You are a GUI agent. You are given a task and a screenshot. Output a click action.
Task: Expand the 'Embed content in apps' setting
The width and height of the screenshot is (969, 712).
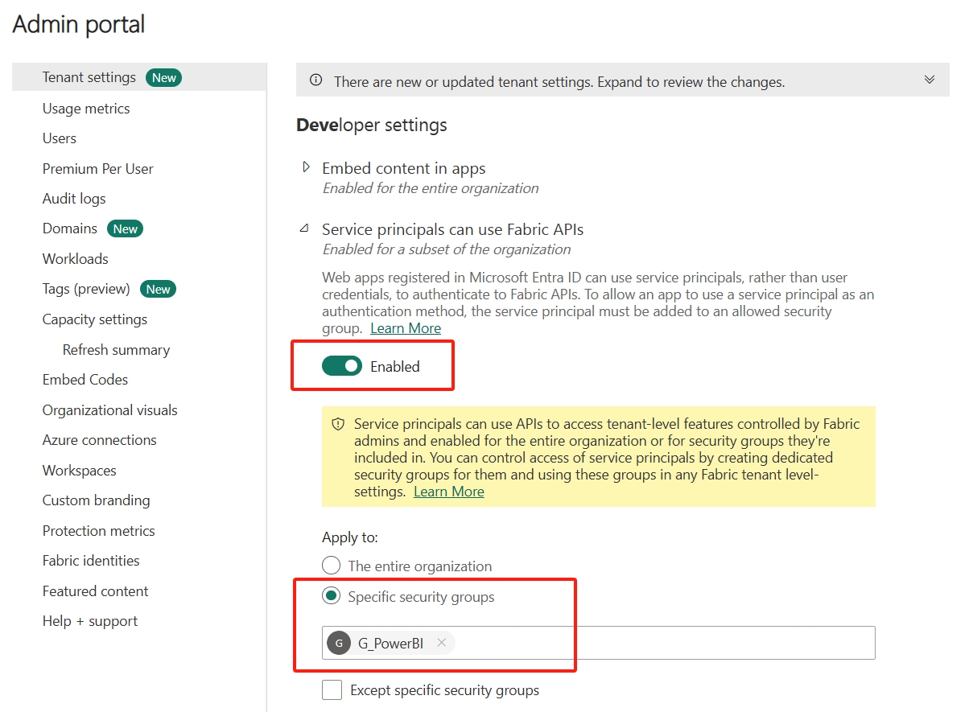tap(306, 167)
